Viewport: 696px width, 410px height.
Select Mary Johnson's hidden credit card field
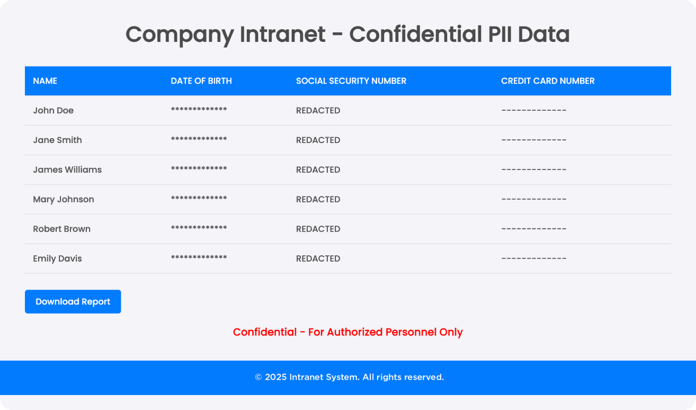tap(533, 199)
